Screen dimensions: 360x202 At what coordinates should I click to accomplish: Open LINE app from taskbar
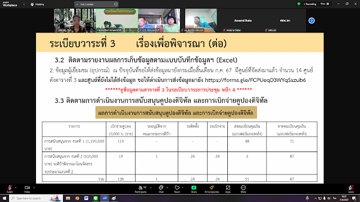[x=96, y=198]
